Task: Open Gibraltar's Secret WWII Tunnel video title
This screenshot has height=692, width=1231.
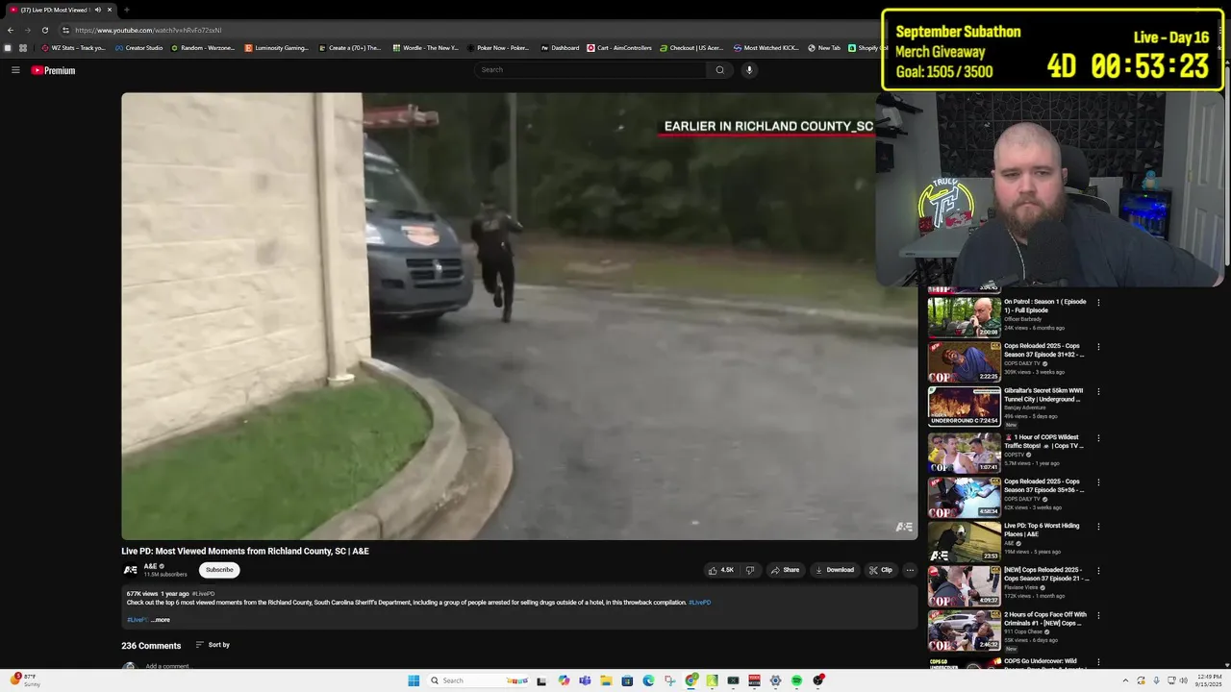Action: 1043,395
